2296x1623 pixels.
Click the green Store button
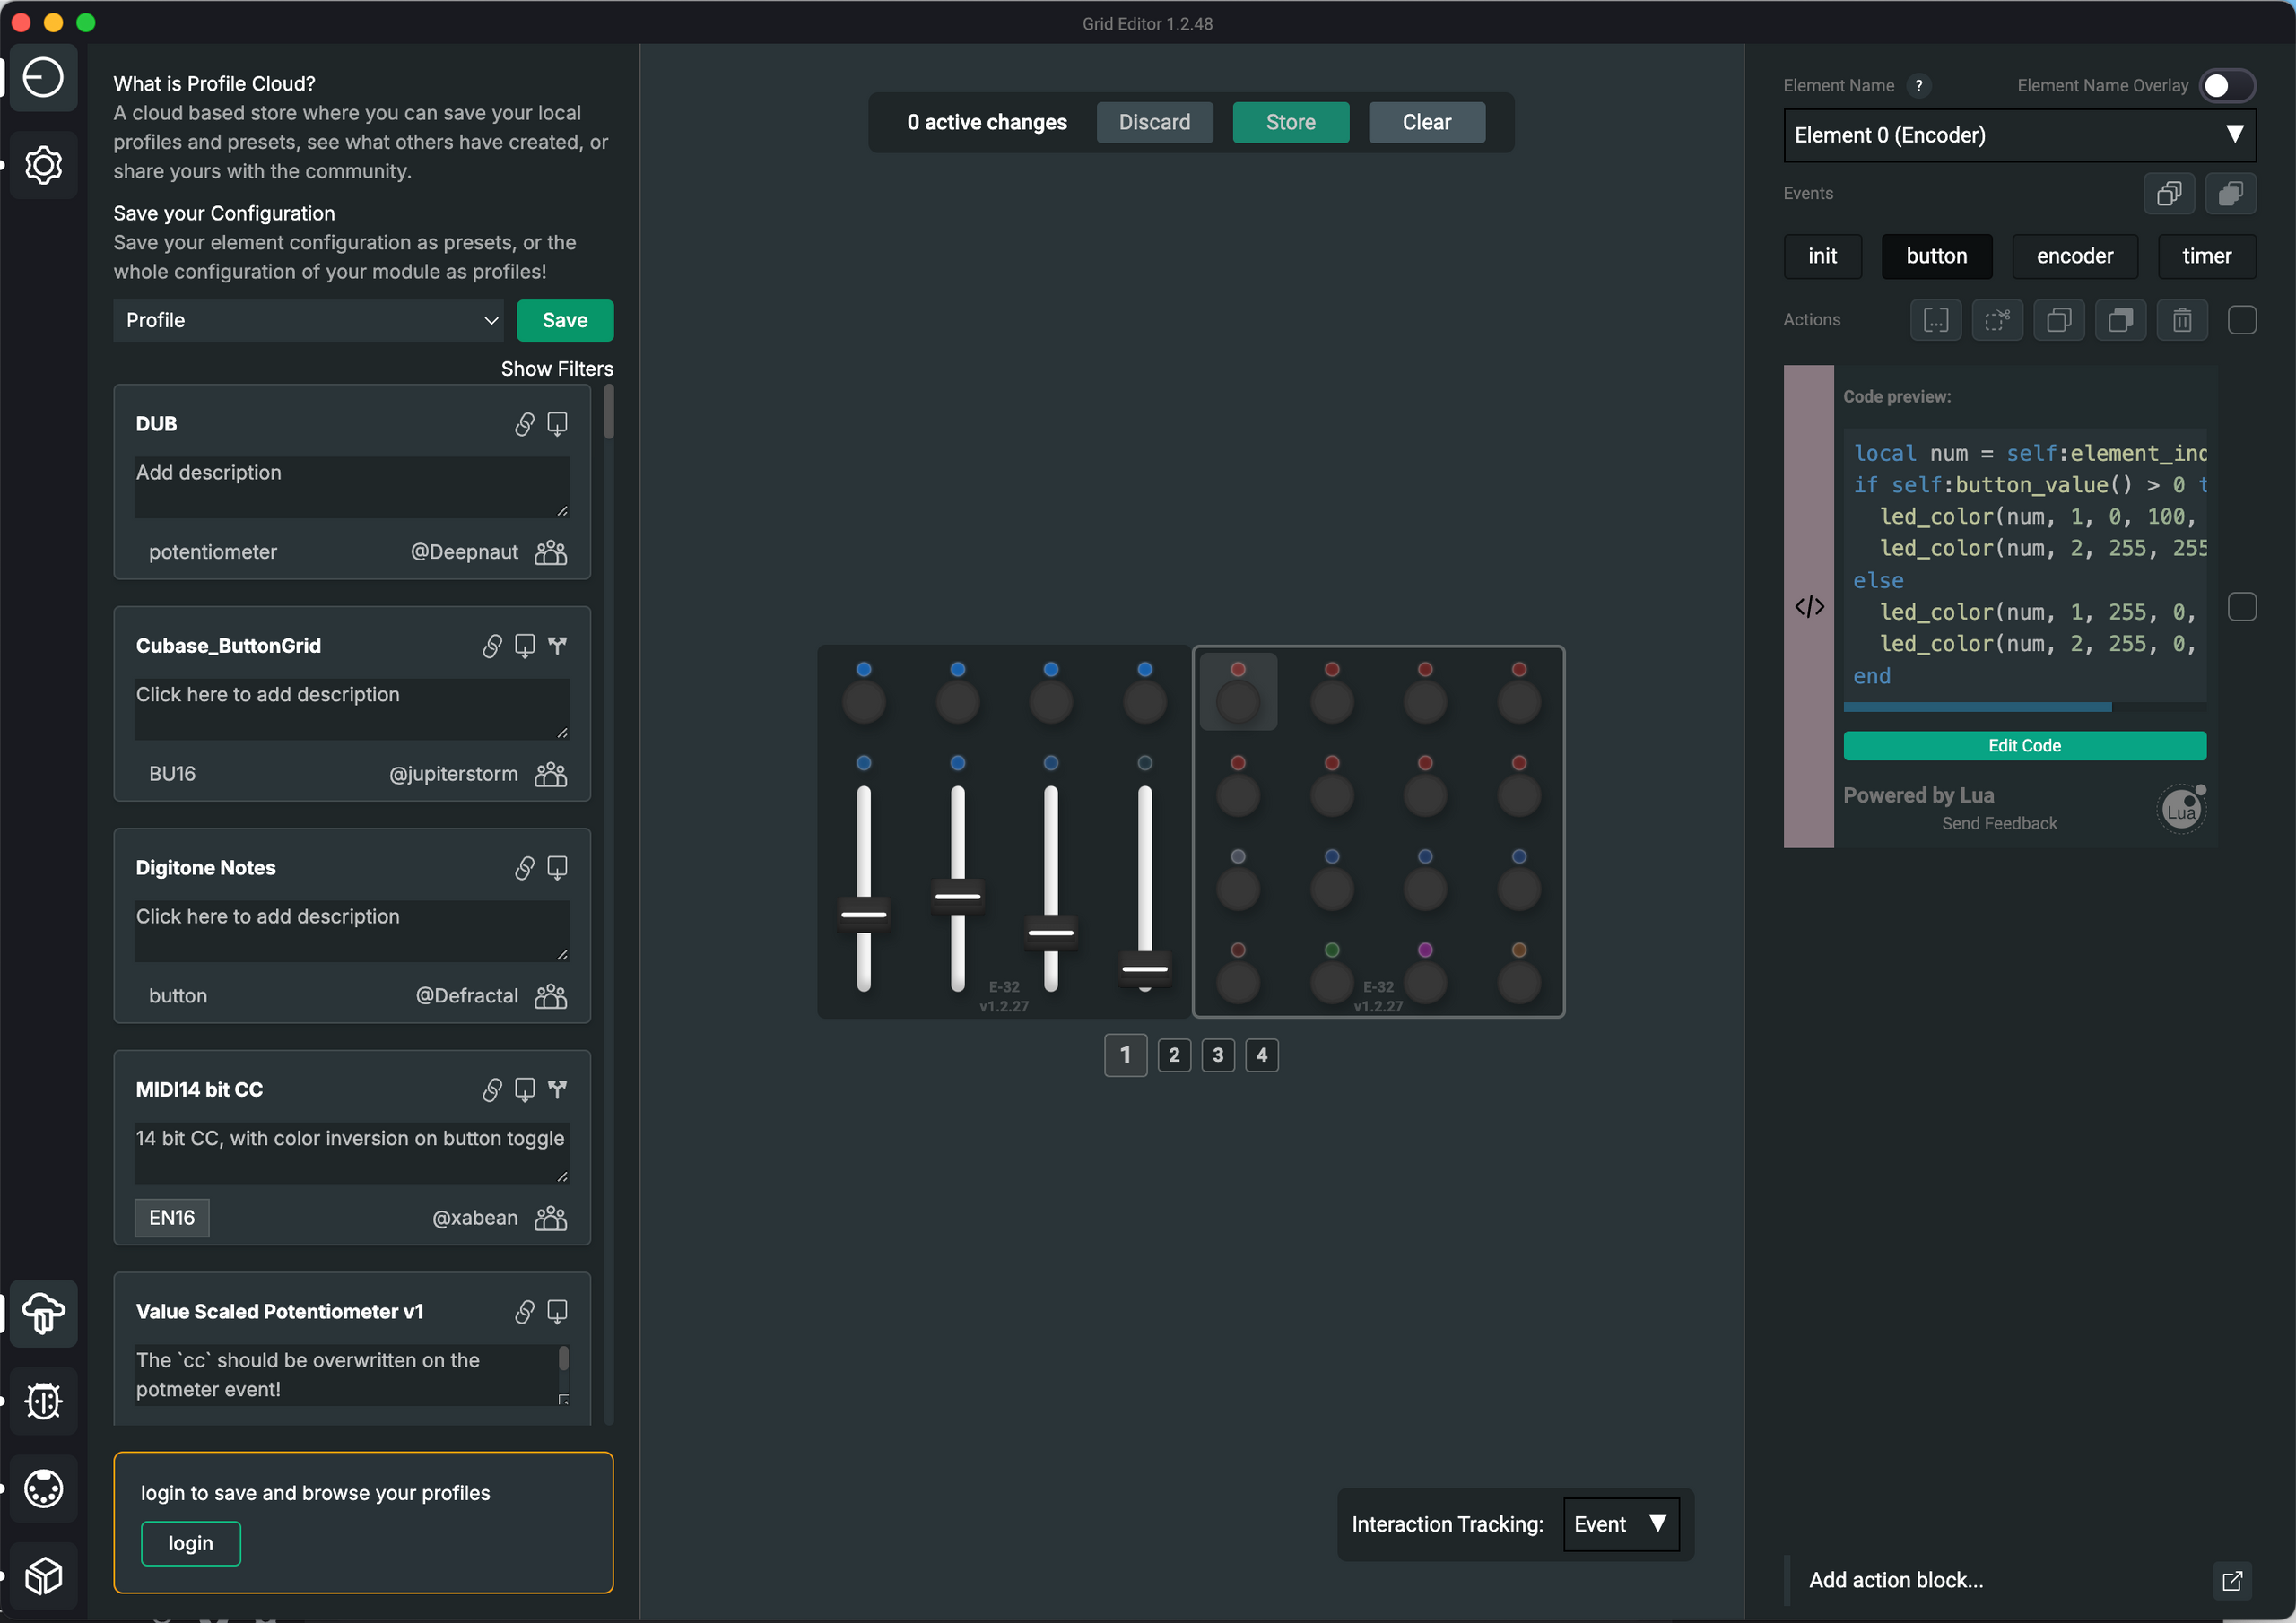[1290, 122]
